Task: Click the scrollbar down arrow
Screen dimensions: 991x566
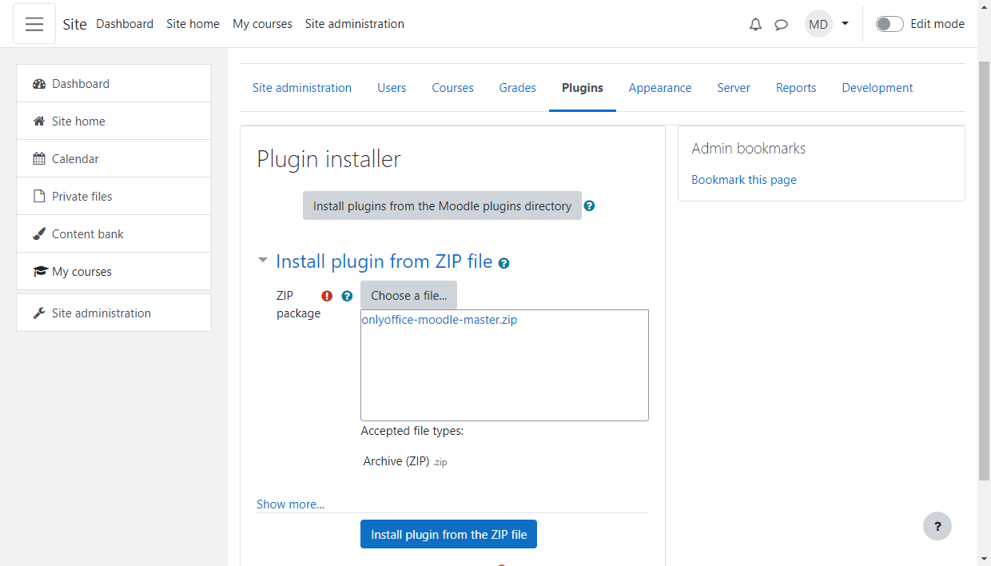Action: (984, 558)
